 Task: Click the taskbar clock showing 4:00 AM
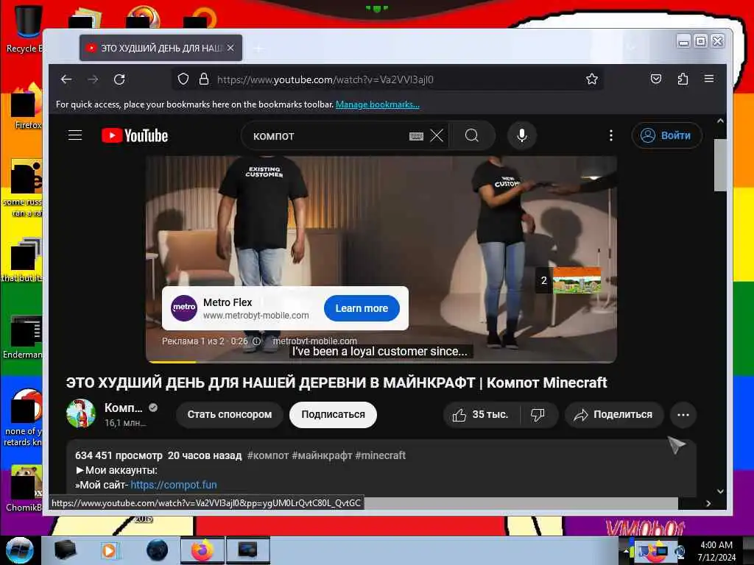[716, 550]
